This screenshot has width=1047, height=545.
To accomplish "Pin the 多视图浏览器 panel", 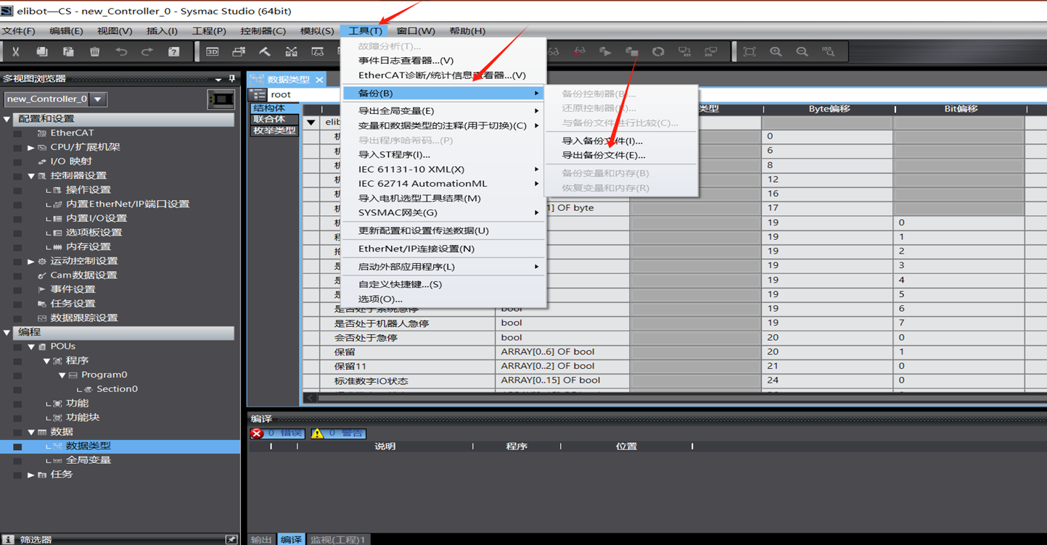I will 232,78.
